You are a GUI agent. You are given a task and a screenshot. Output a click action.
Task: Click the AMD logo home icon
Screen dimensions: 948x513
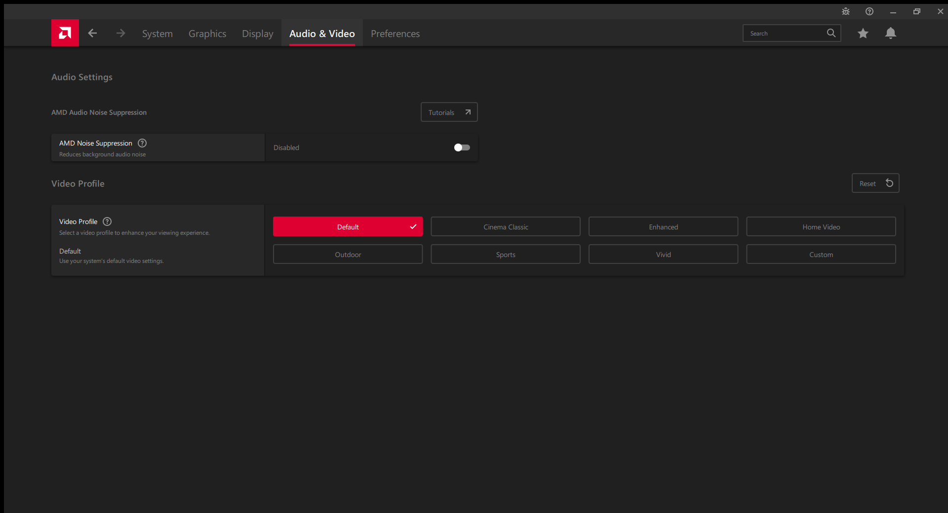tap(65, 33)
